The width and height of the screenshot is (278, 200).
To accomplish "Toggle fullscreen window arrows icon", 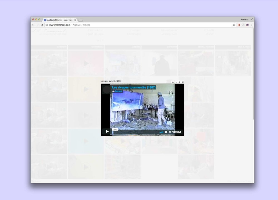I will click(x=252, y=19).
